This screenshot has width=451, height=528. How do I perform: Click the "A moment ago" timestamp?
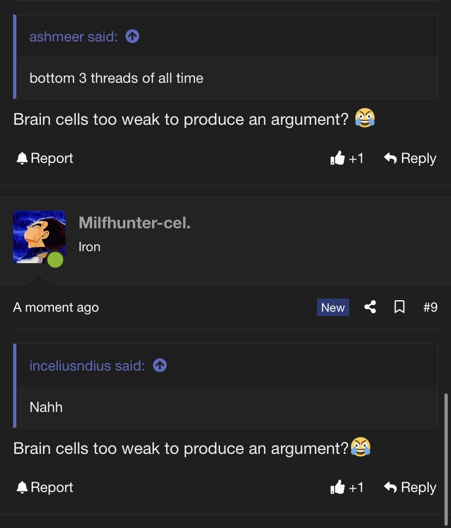tap(56, 307)
